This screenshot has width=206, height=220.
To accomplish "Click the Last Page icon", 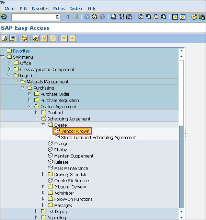I will click(163, 17).
